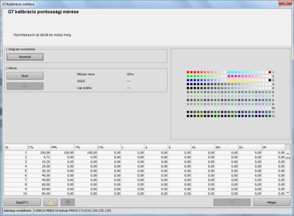The image size is (294, 216).
Task: Click the Sz. column header
Action: 15,147
